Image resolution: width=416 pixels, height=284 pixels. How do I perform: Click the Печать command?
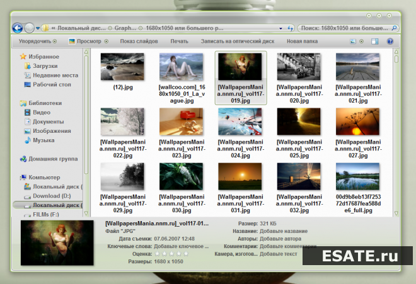[x=180, y=42]
